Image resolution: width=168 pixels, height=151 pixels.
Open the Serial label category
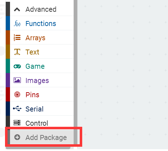pyautogui.click(x=34, y=109)
